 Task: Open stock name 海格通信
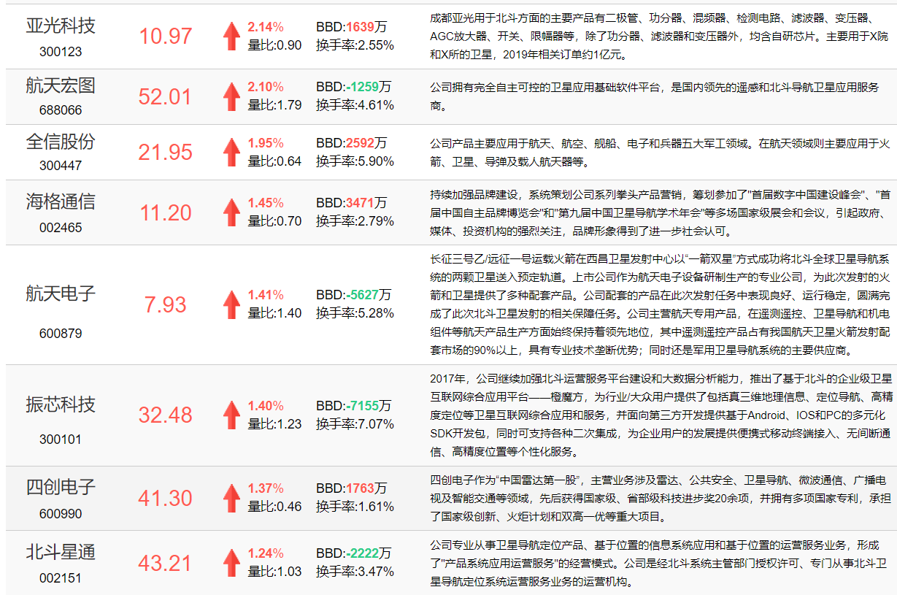tap(61, 202)
